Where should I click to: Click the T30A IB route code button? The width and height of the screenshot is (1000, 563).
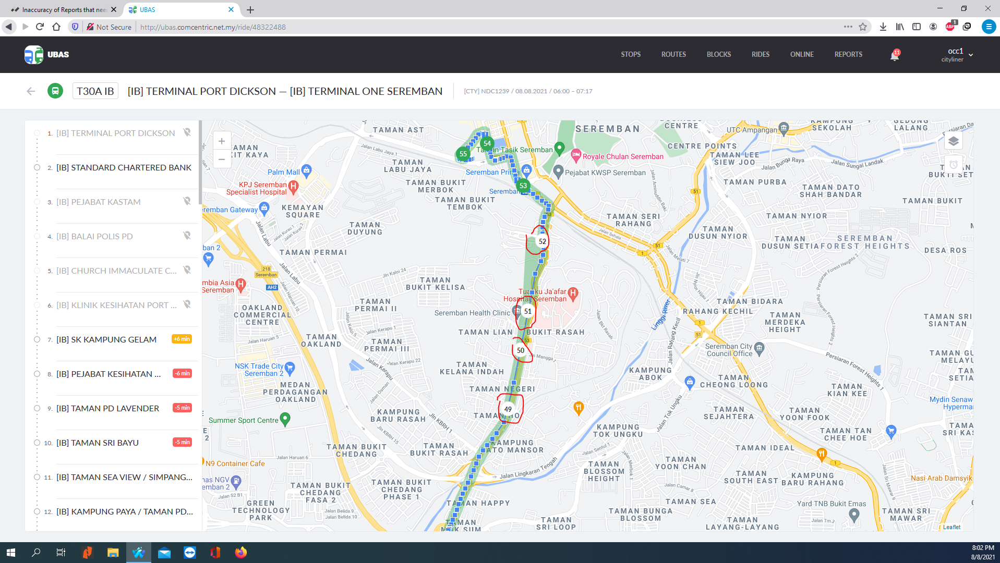[x=95, y=91]
